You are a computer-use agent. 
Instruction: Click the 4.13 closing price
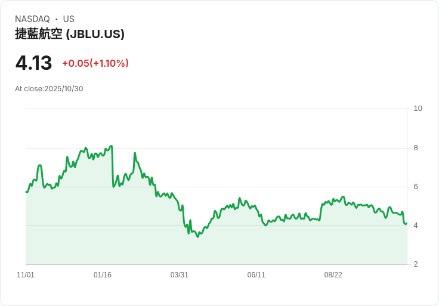pyautogui.click(x=33, y=63)
